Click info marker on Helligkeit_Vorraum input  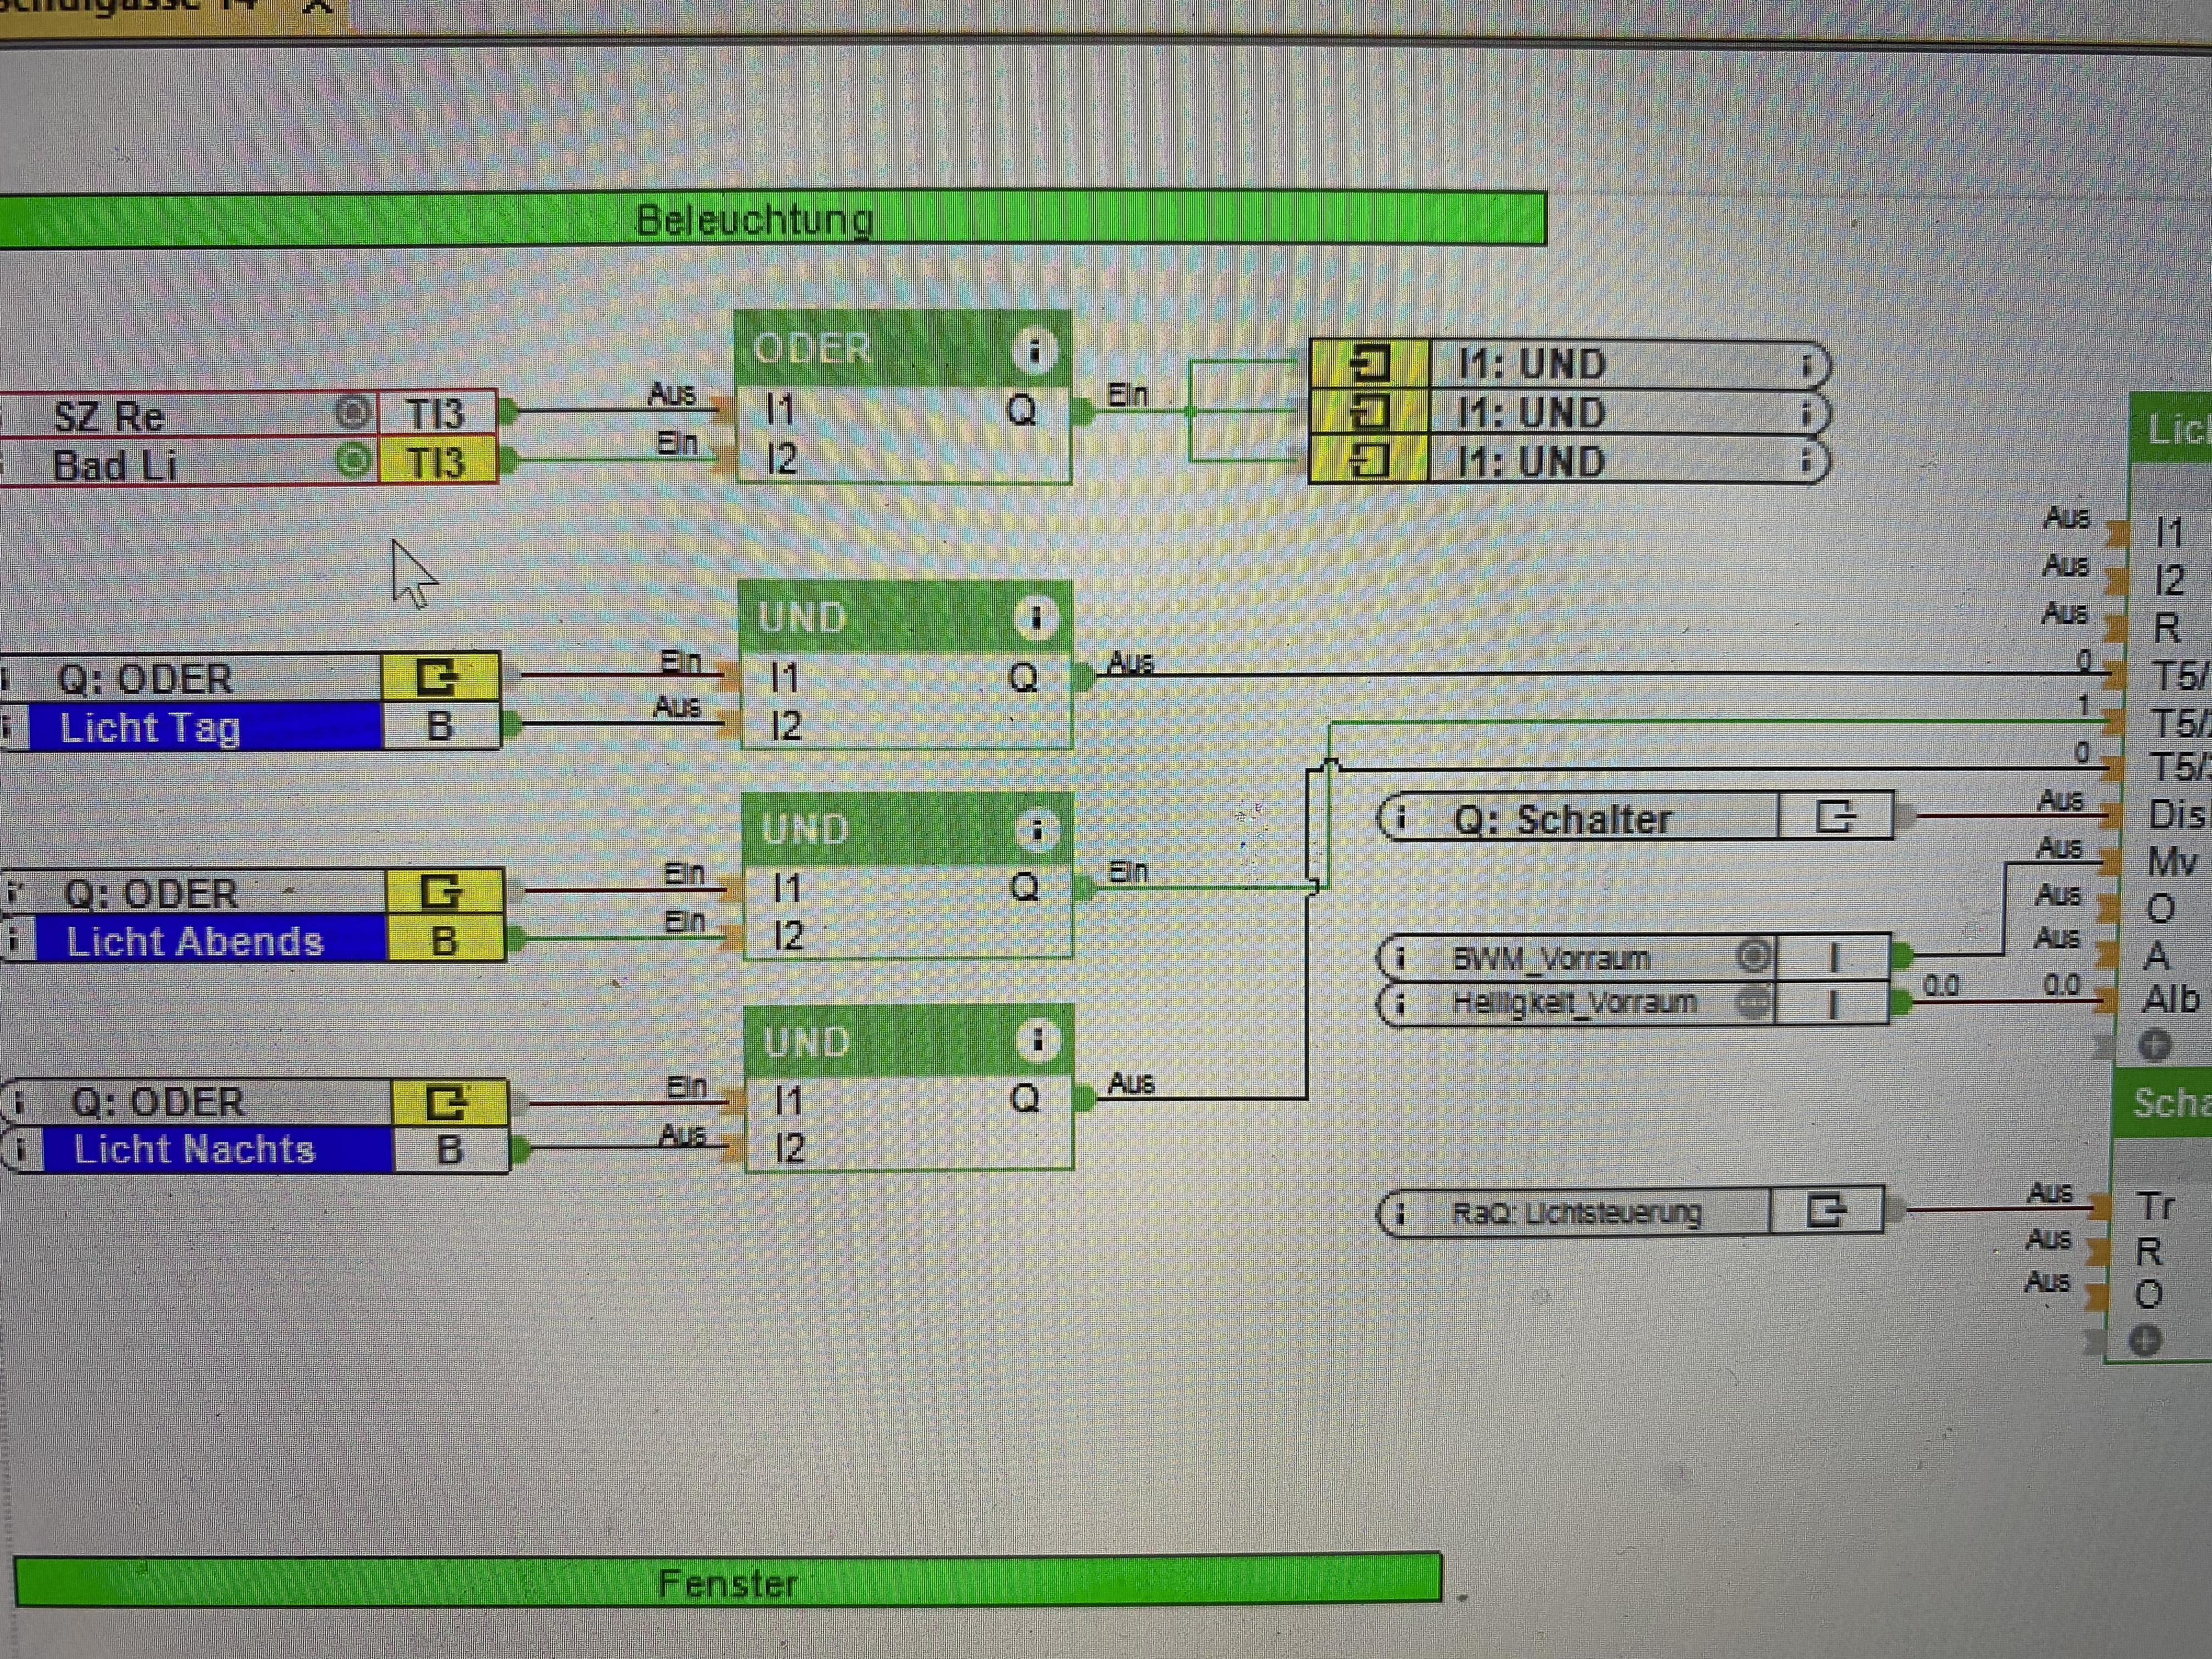click(1401, 1003)
